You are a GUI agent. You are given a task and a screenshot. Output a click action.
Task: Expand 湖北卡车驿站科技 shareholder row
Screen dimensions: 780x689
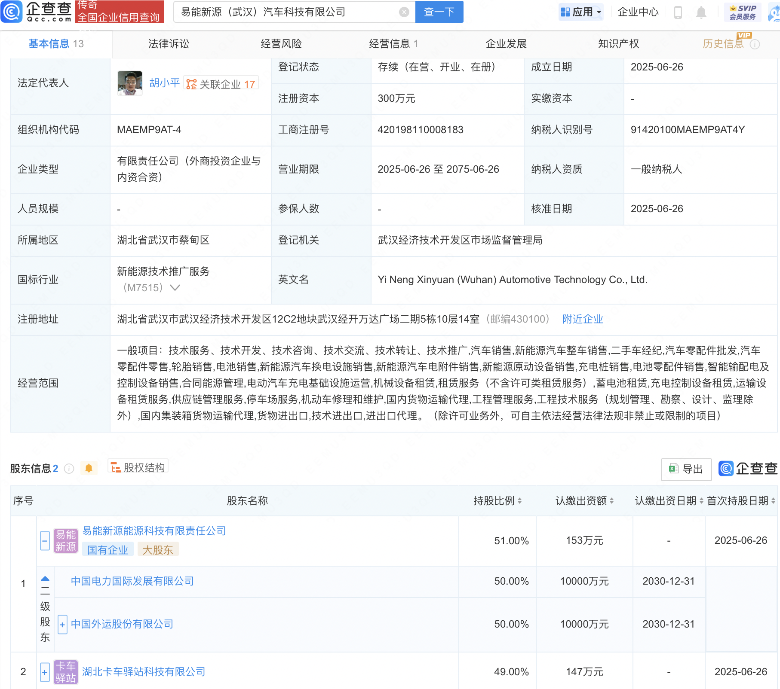[x=45, y=672]
